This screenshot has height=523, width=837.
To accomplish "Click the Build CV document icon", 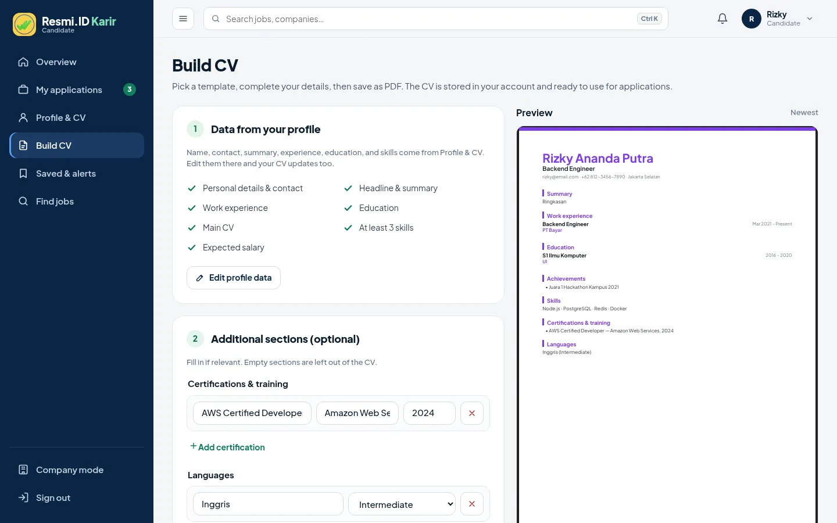I will coord(23,145).
